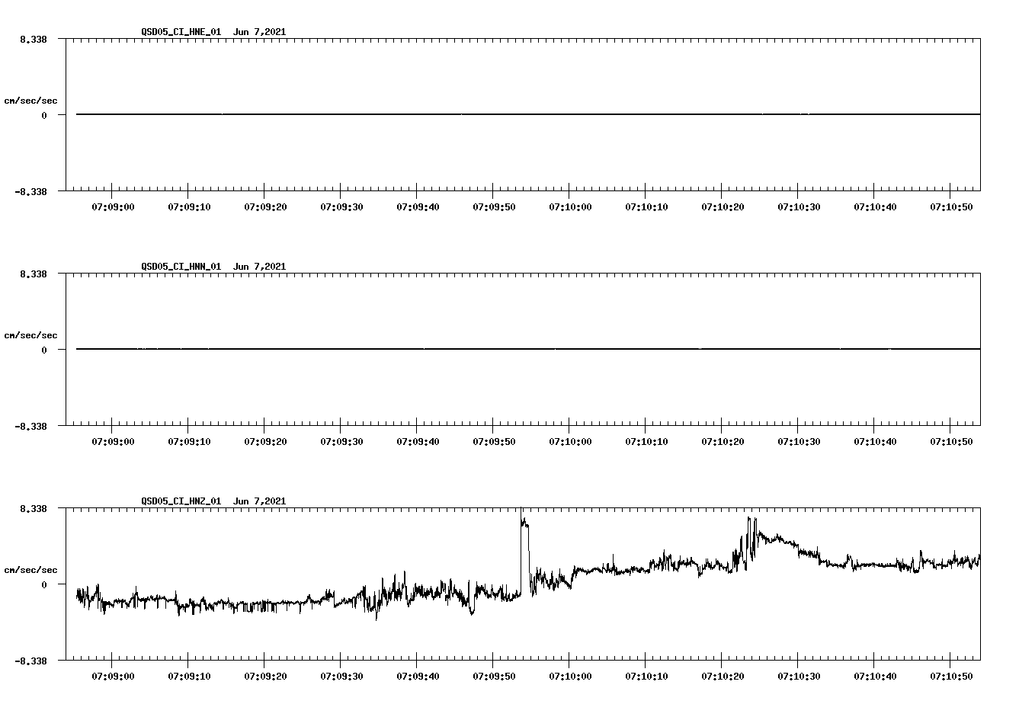Click 07:09:20 time label under HNZ plot
1035x704 pixels.
(265, 676)
